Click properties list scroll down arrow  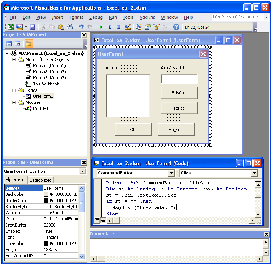[x=82, y=257]
